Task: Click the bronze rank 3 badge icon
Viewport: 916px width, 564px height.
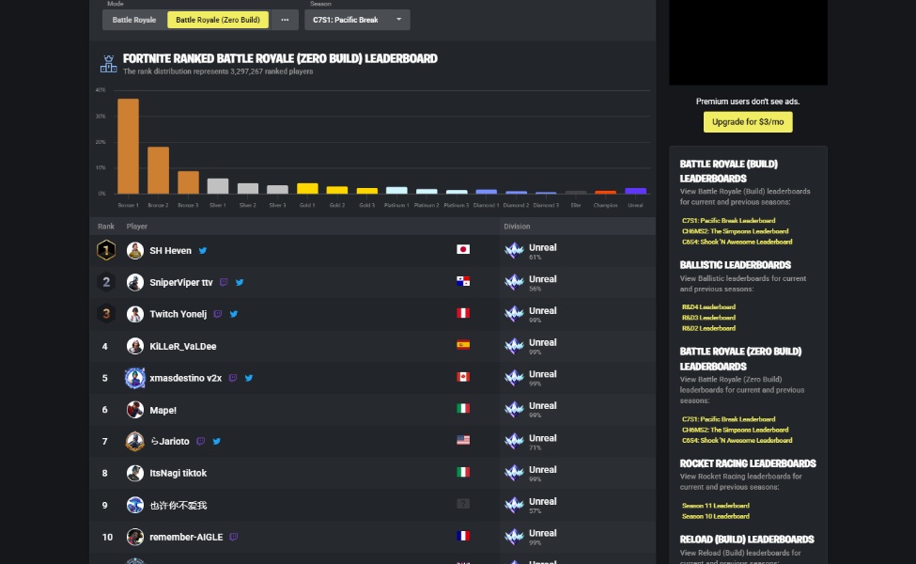Action: pyautogui.click(x=106, y=314)
